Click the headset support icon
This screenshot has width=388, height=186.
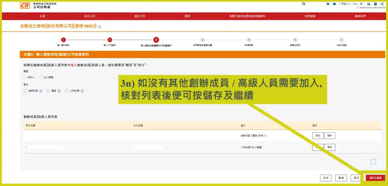click(x=304, y=4)
